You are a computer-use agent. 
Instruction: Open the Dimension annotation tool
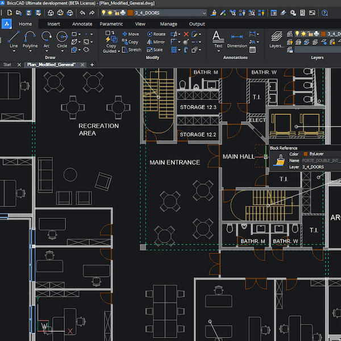click(x=237, y=39)
